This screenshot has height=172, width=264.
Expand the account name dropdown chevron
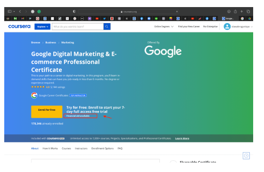point(252,27)
